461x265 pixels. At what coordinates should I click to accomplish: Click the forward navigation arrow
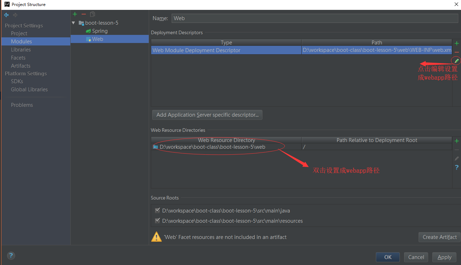(x=15, y=15)
